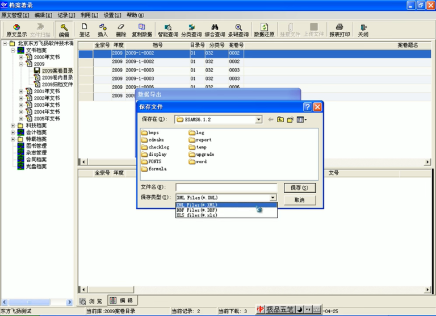
Task: Choose DBF Files (*.DBF) from type list
Action: 197,210
